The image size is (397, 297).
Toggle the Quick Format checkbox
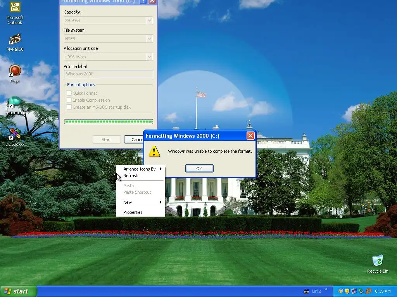(69, 93)
